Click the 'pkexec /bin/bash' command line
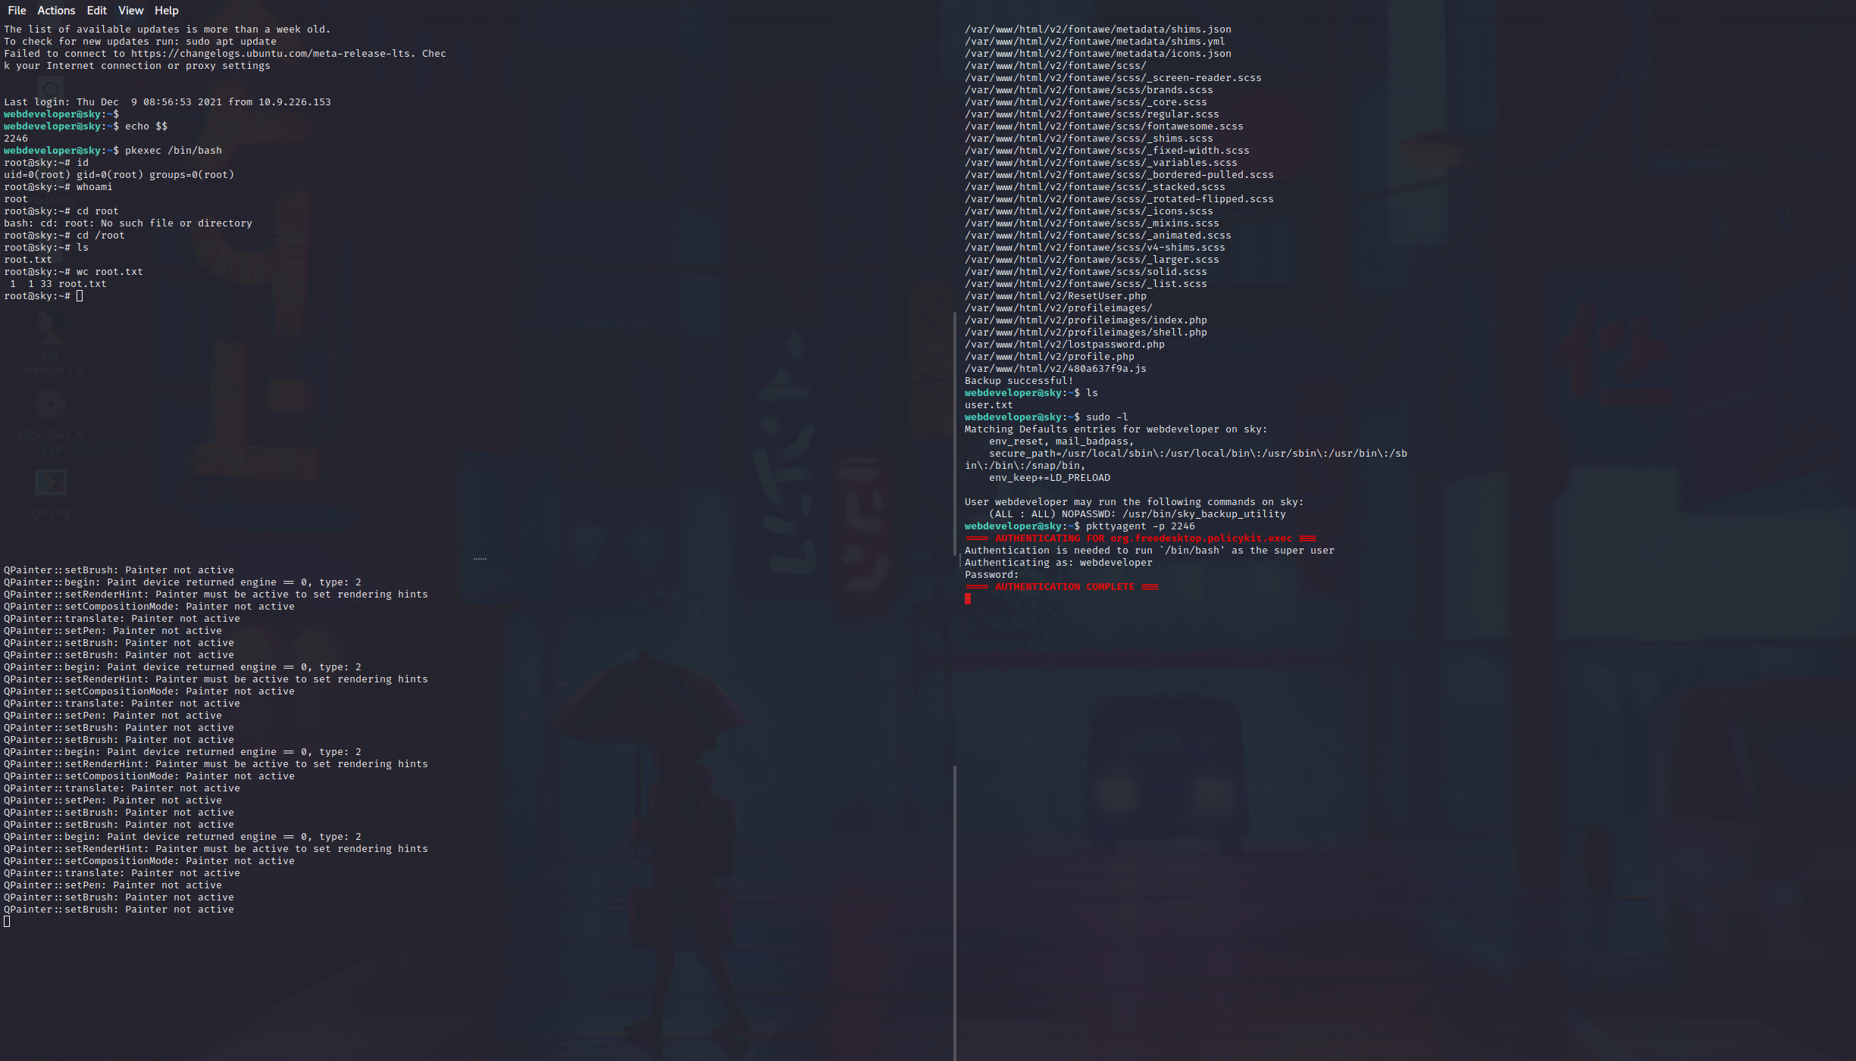1856x1061 pixels. tap(113, 151)
